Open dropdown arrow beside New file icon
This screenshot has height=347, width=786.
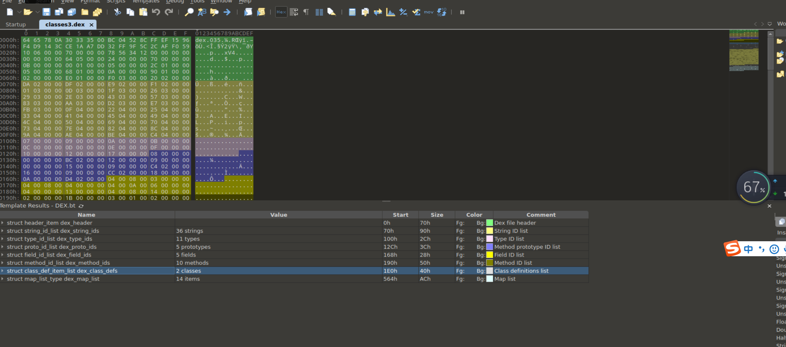click(19, 12)
